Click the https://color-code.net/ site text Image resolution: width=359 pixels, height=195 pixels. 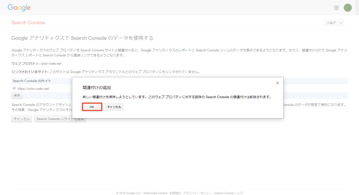point(33,89)
